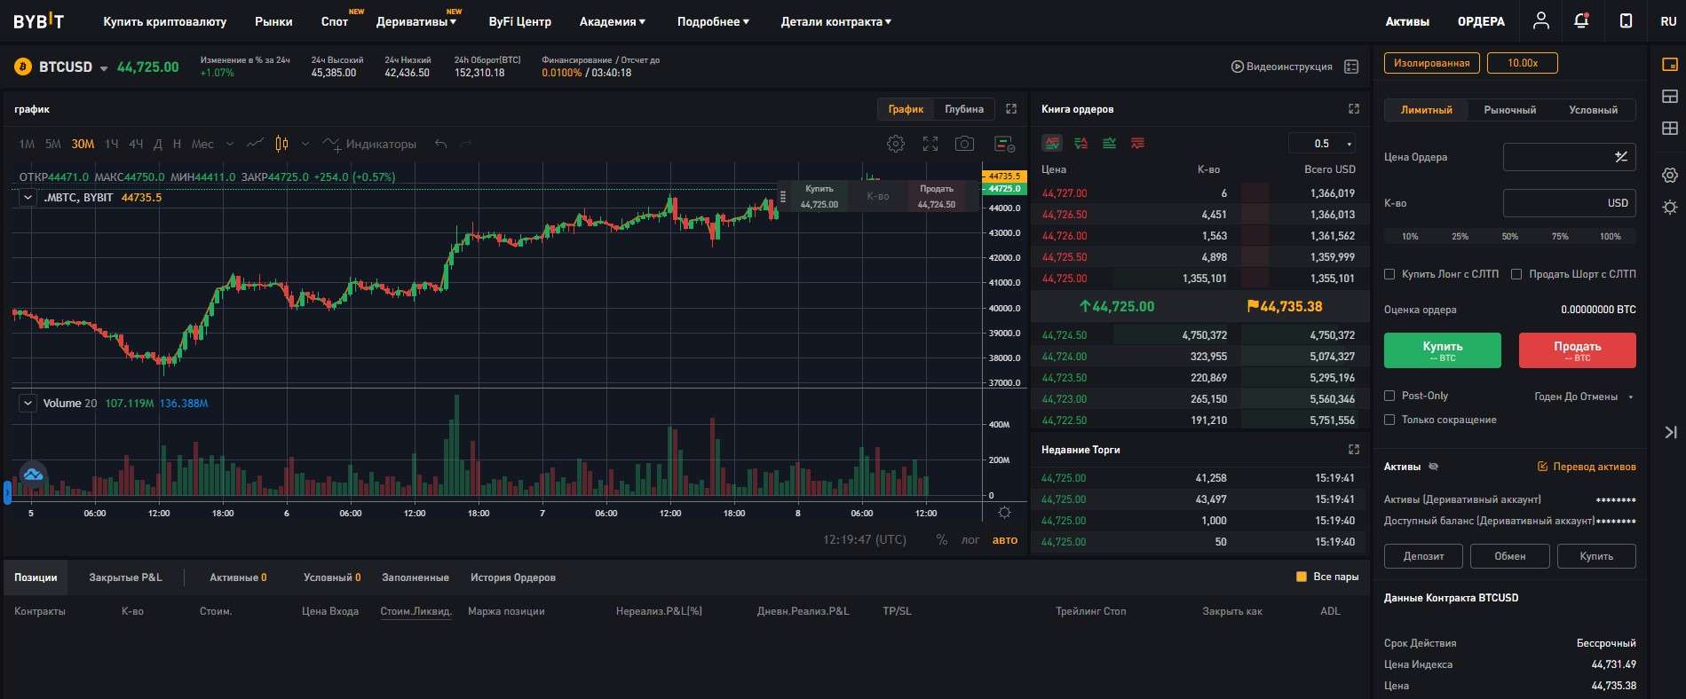Expand the order book panel
Screen dimensions: 1686x699
point(1354,109)
